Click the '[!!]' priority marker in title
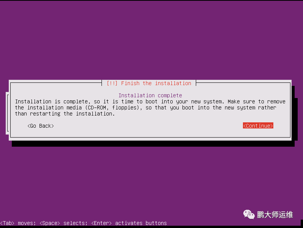 point(112,83)
